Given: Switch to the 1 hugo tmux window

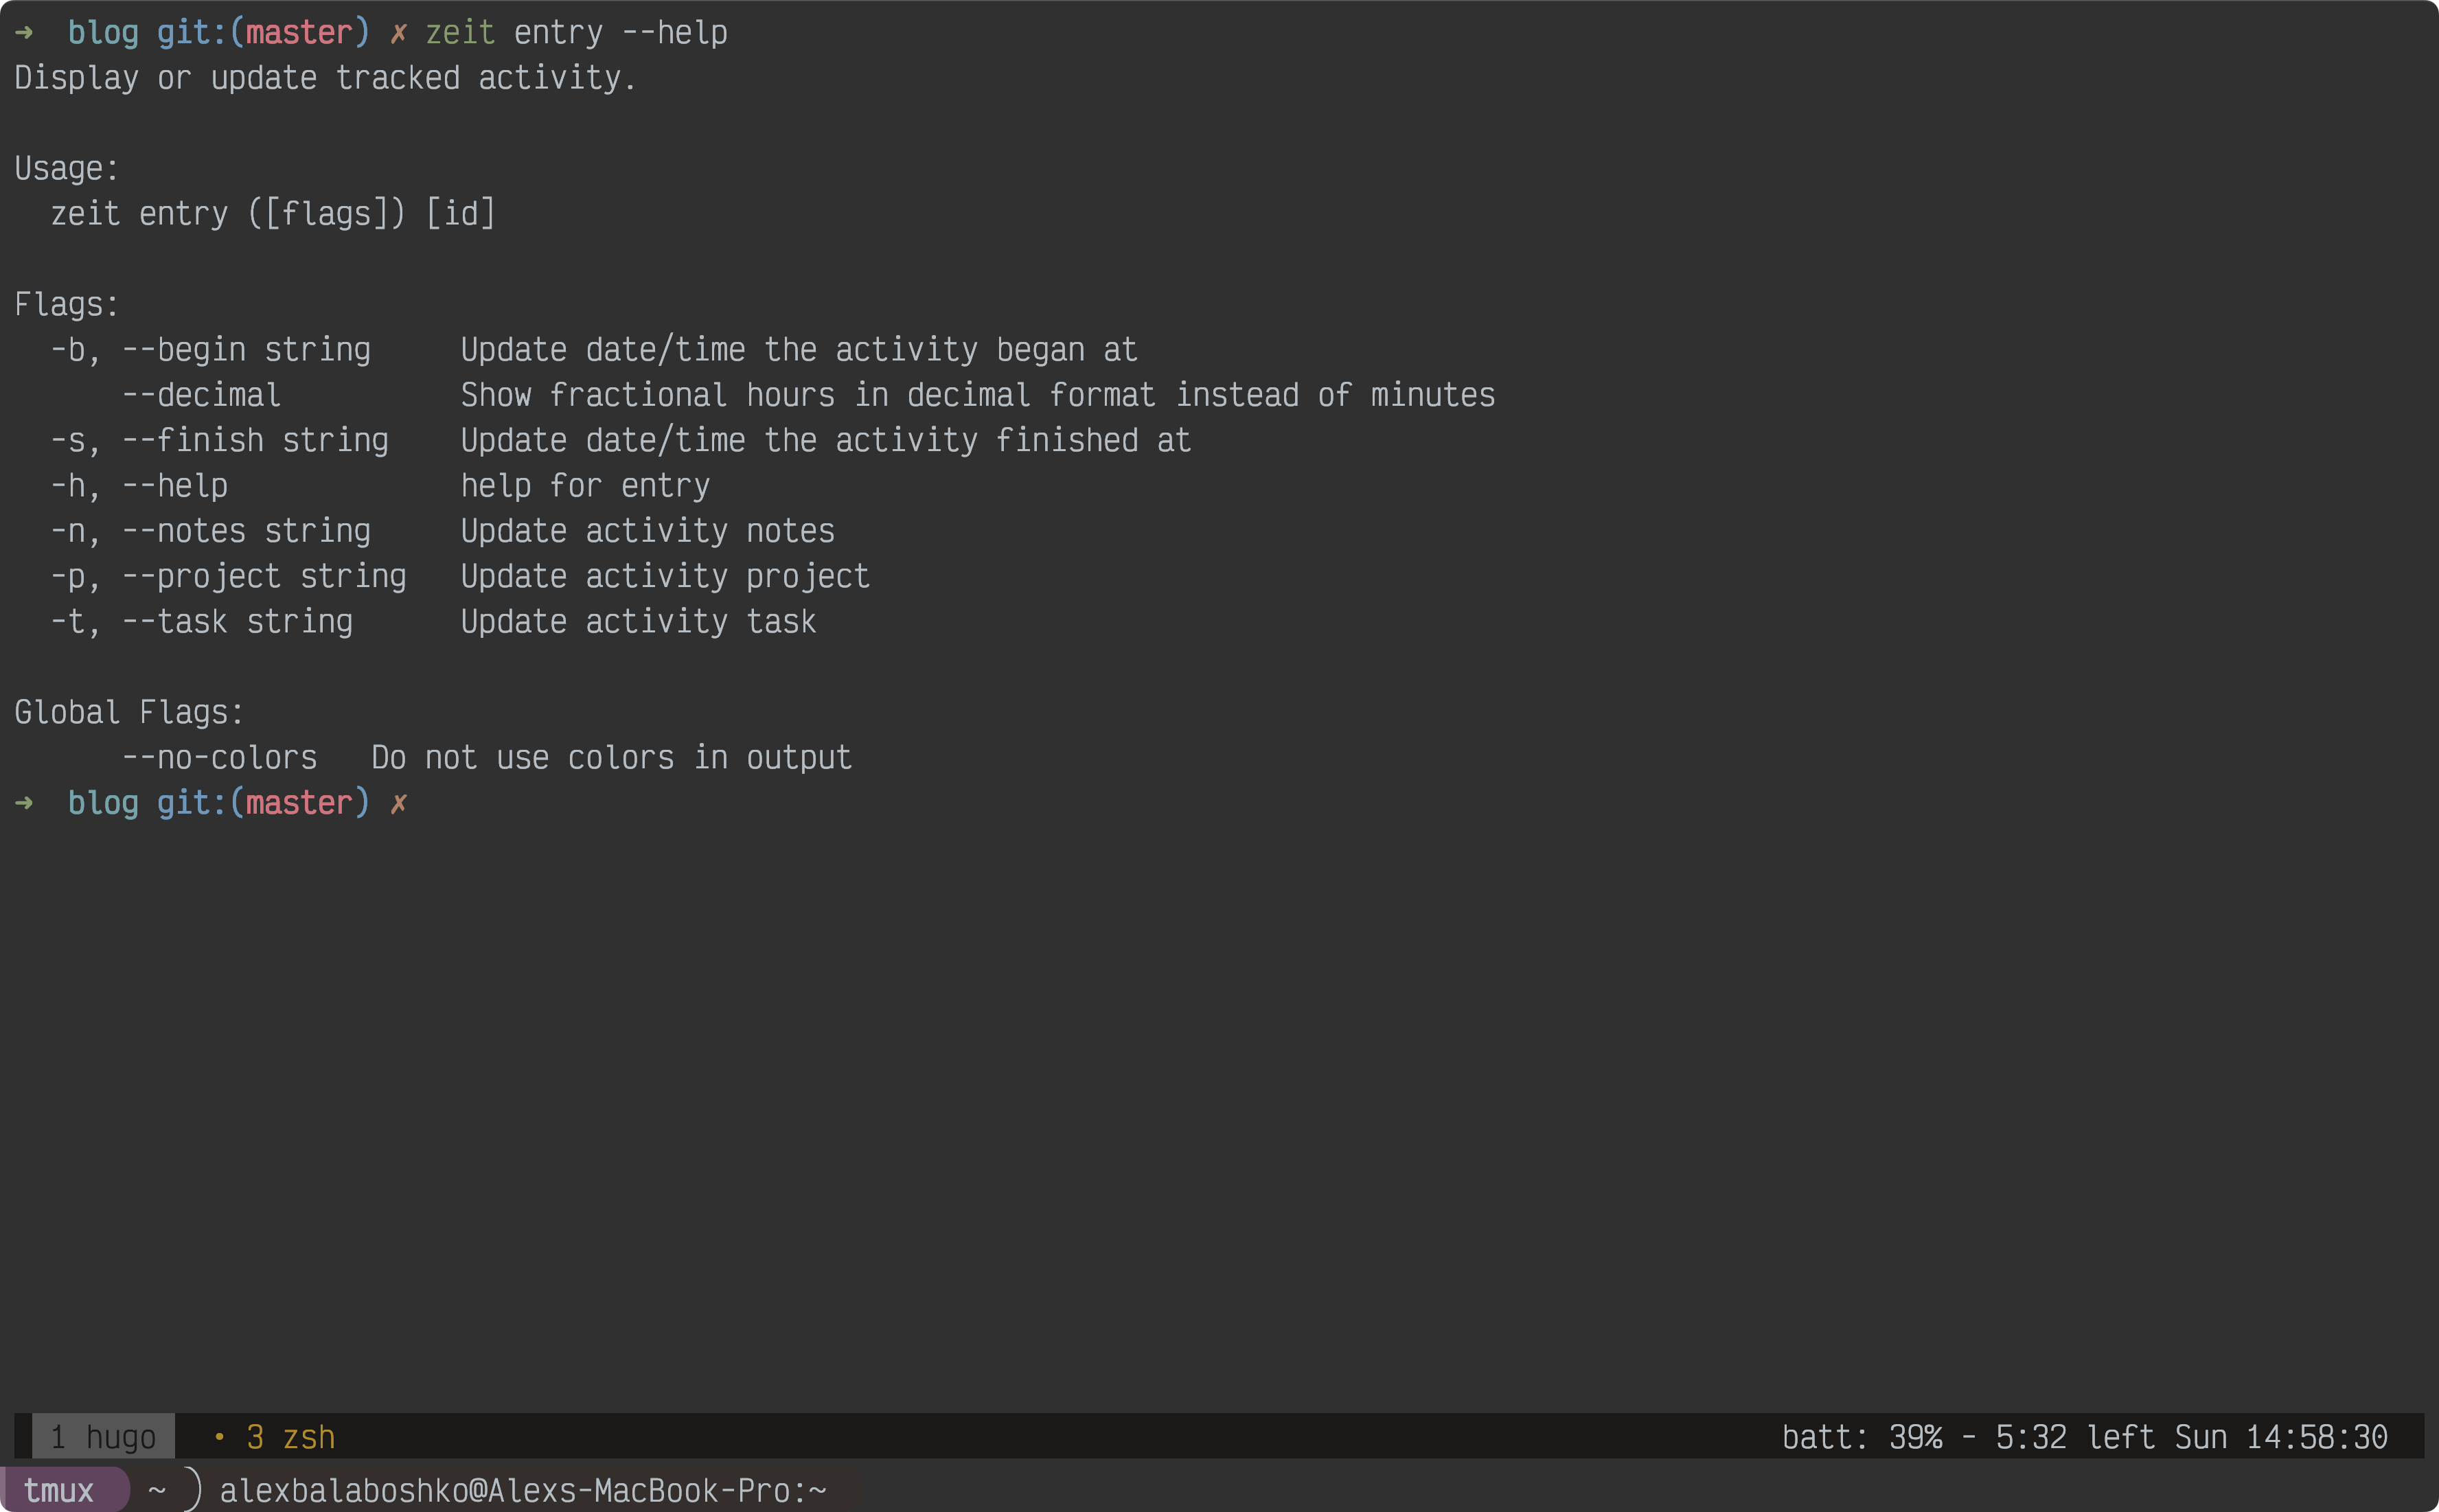Looking at the screenshot, I should pyautogui.click(x=103, y=1437).
